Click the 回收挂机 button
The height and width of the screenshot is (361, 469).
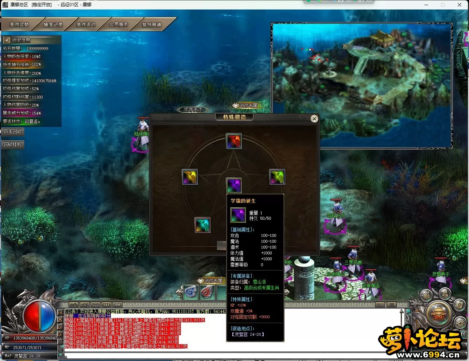[x=13, y=144]
